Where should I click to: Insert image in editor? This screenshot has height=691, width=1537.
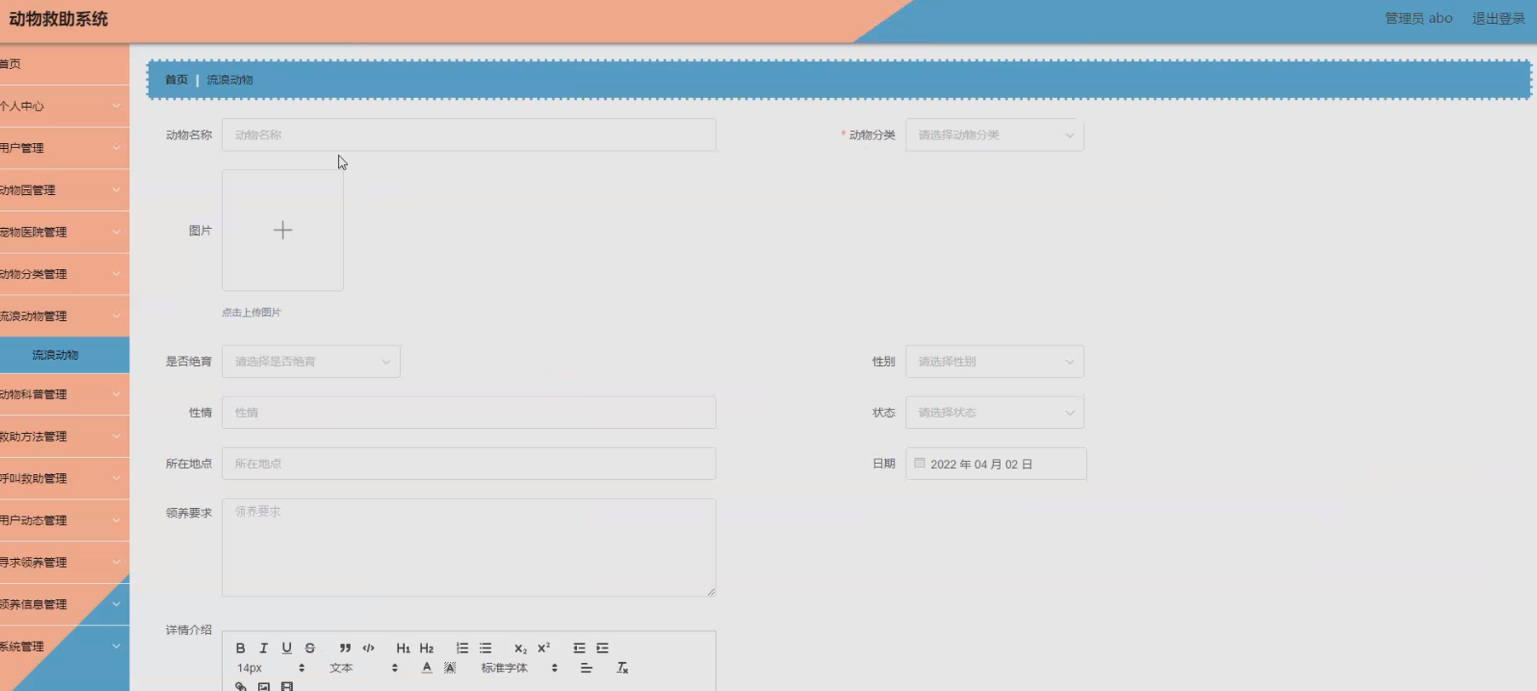coord(264,686)
